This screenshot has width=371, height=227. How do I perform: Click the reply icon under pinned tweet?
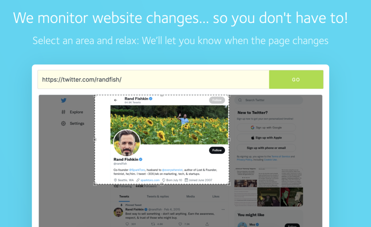[127, 224]
